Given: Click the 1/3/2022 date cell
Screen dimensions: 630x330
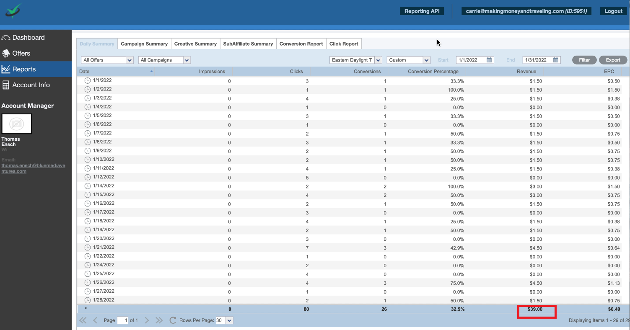Looking at the screenshot, I should [x=102, y=98].
